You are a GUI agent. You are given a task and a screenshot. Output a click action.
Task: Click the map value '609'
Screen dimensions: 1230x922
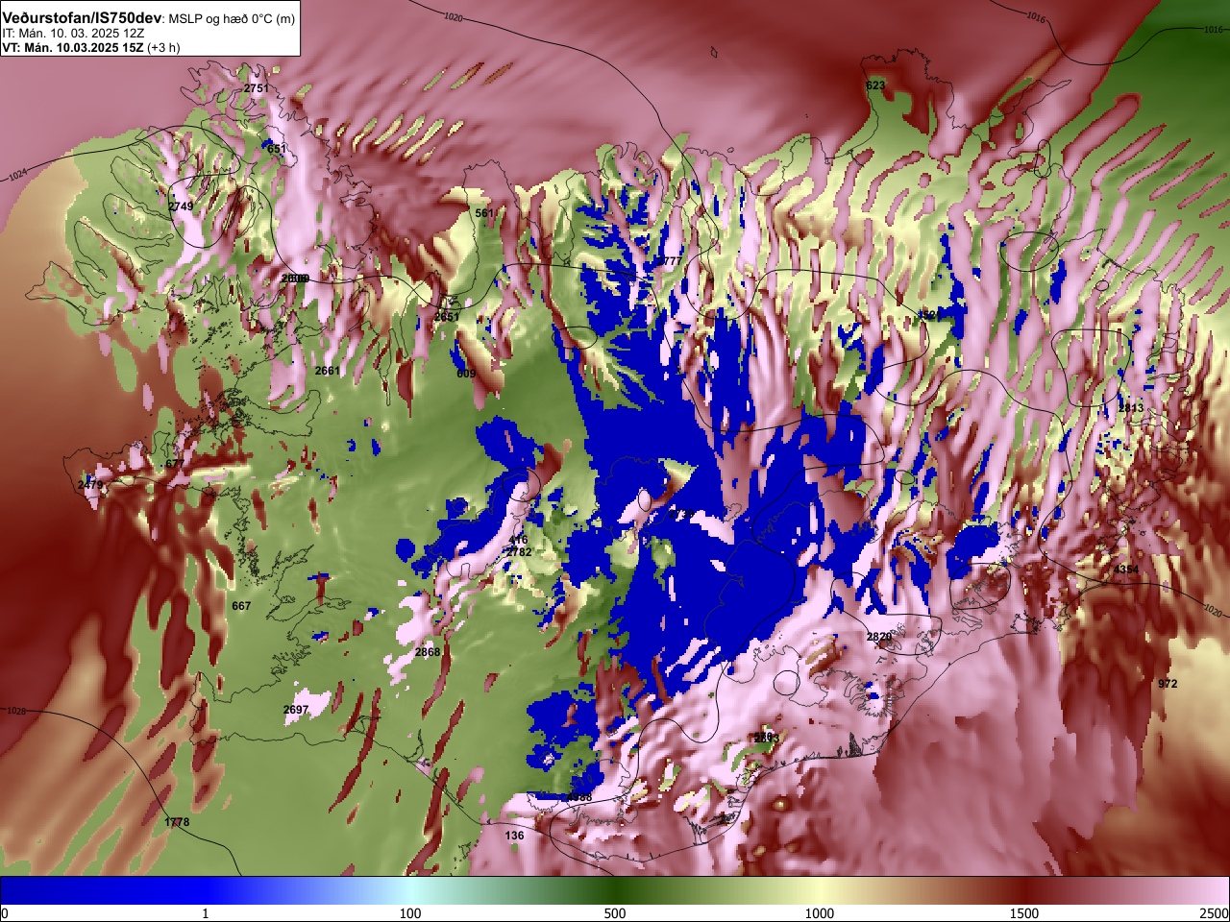tap(466, 374)
